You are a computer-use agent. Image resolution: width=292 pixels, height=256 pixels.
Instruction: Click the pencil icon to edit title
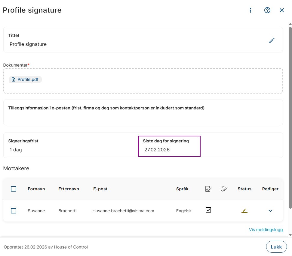pos(272,40)
